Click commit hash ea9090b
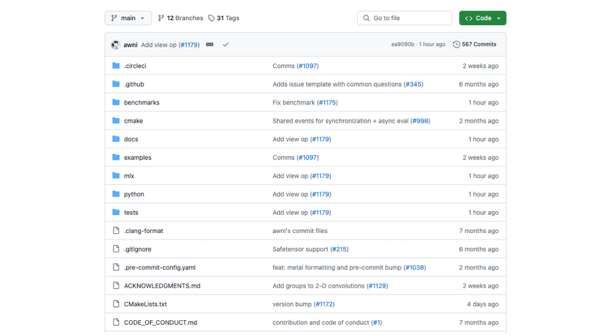Screen dimensions: 606x336 coord(402,45)
